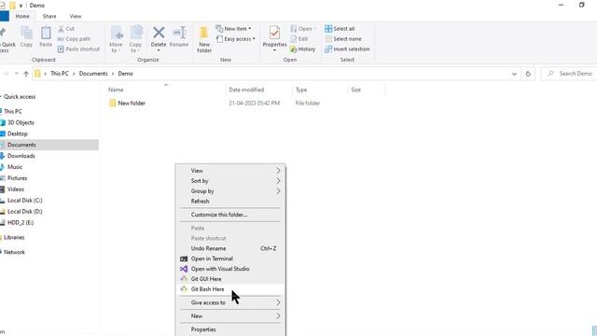Viewport: 597px width, 336px height.
Task: Choose Open in Terminal from the context menu
Action: [231, 259]
